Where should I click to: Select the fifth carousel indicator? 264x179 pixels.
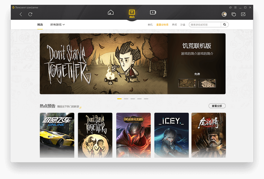pos(146,99)
